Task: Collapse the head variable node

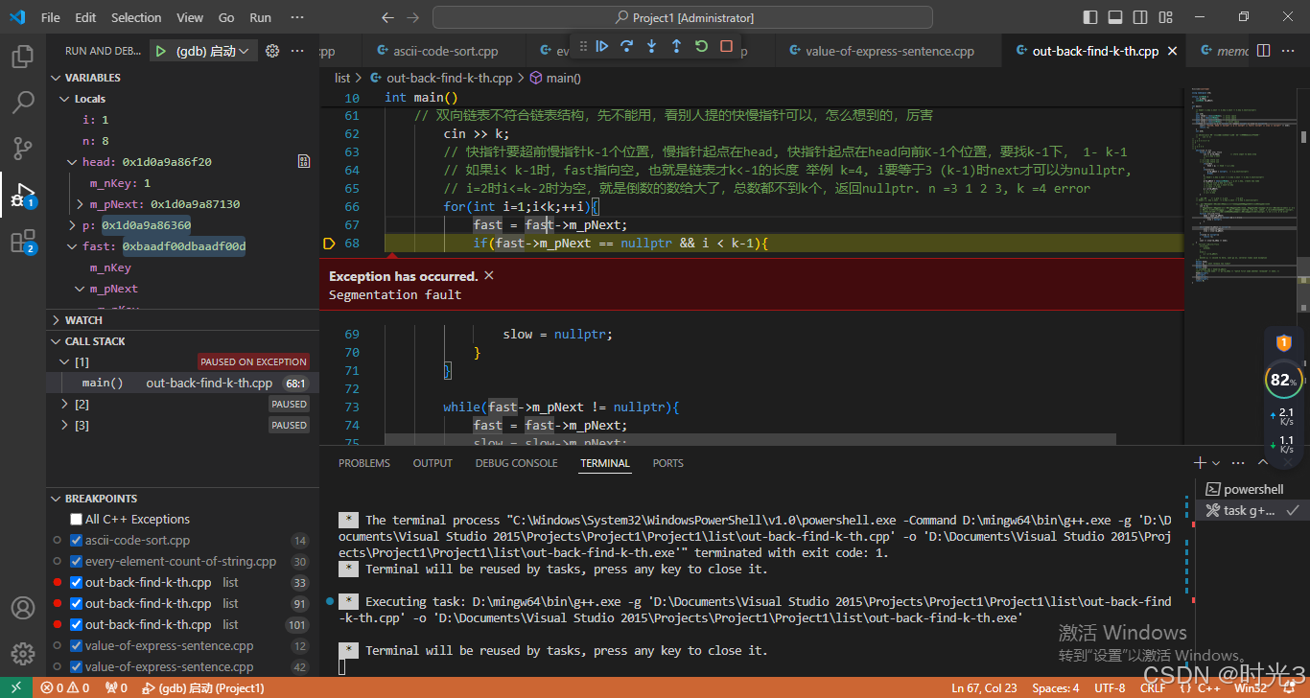Action: (x=73, y=162)
